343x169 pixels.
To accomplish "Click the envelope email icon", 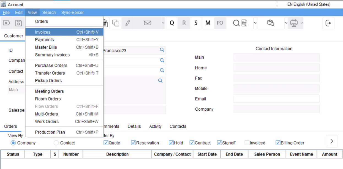I will (x=148, y=23).
